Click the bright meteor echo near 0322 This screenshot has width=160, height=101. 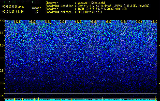point(34,79)
